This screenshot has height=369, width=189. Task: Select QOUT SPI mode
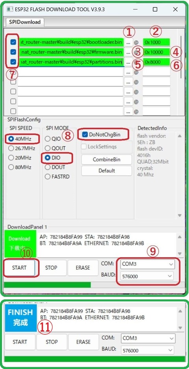point(55,148)
